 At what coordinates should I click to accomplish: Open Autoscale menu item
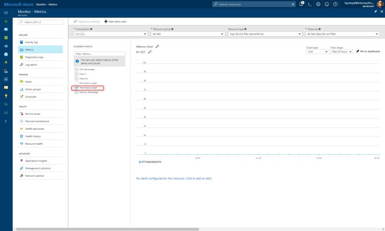coord(40,97)
